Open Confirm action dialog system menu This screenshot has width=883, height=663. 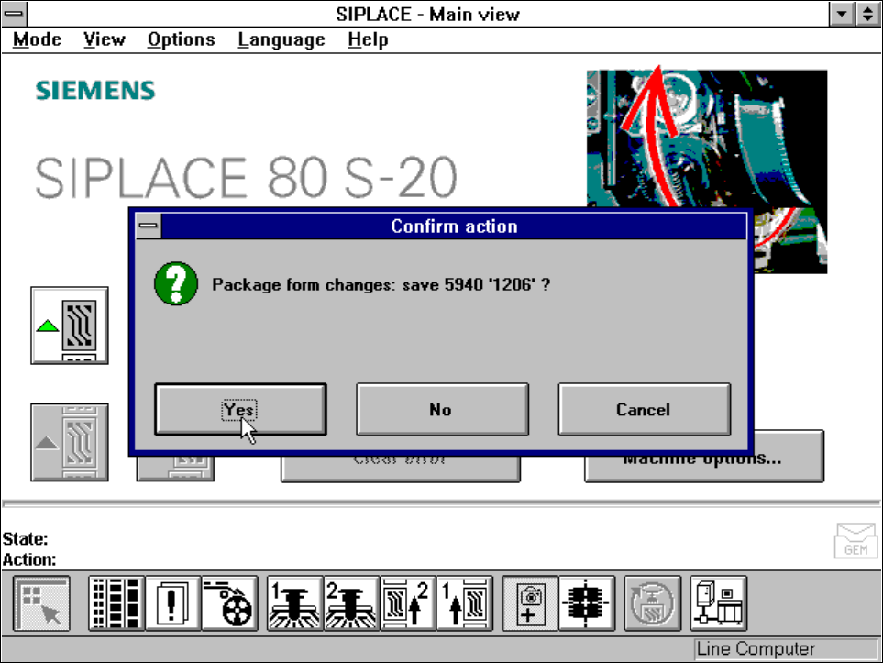(149, 226)
